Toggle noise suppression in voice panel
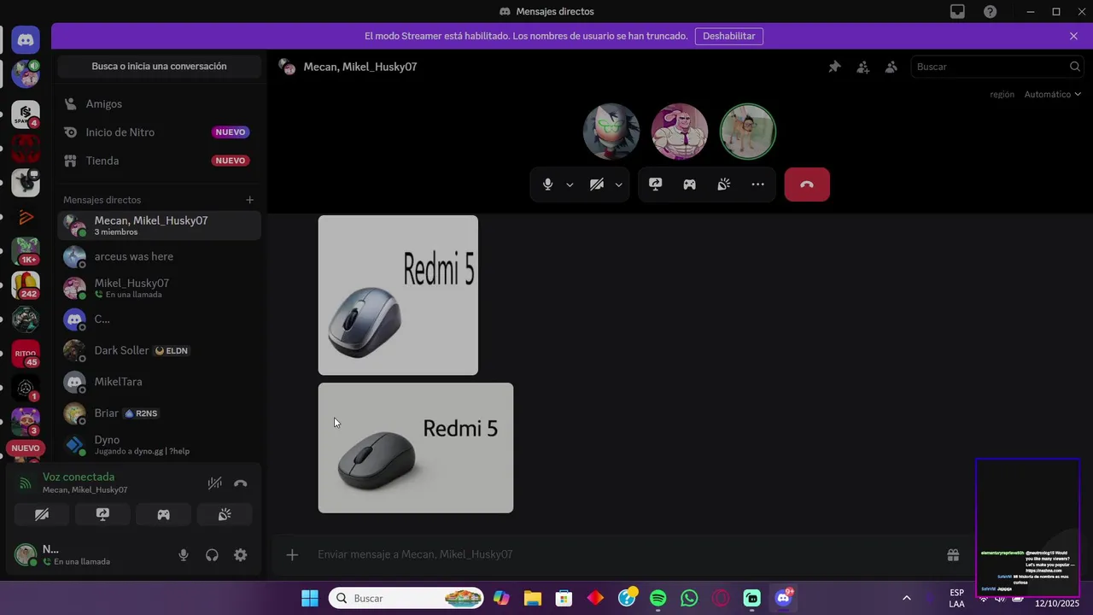 pos(215,483)
